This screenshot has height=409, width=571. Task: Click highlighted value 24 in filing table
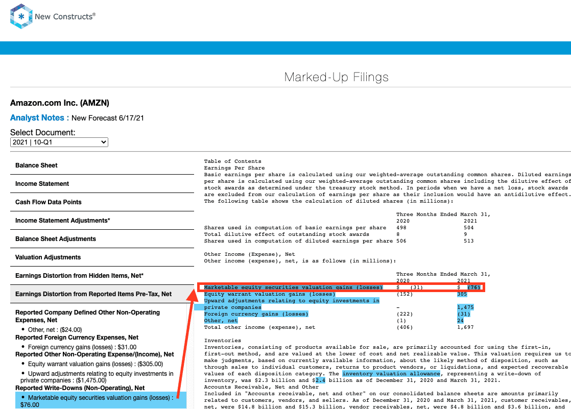click(460, 321)
